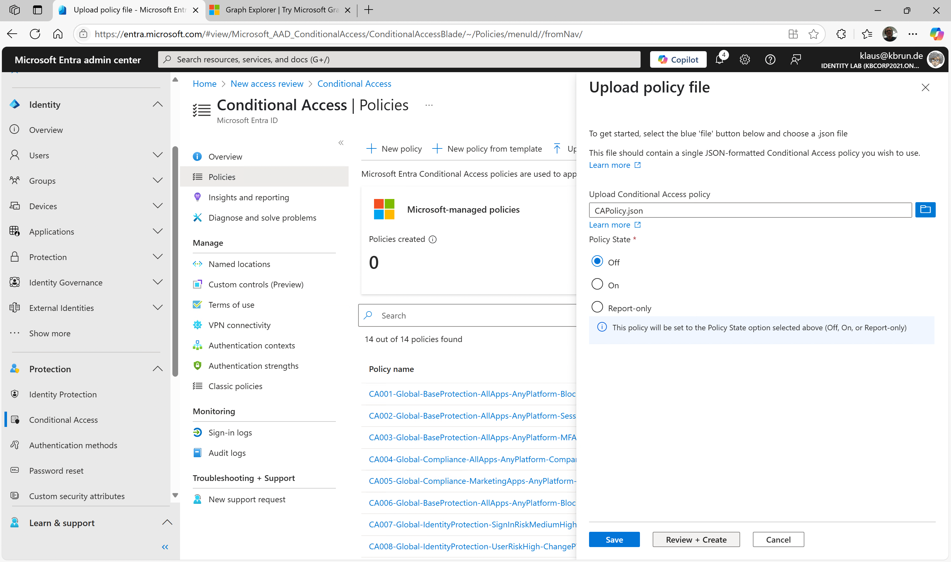Open the split screen icon in address bar

point(793,34)
